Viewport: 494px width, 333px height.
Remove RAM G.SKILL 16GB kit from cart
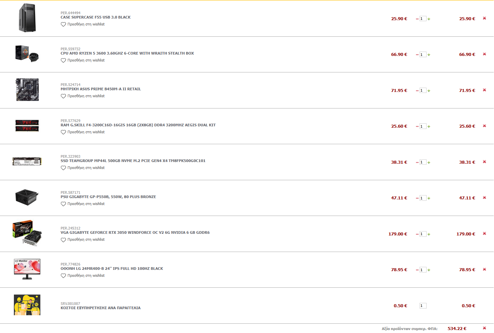point(484,126)
